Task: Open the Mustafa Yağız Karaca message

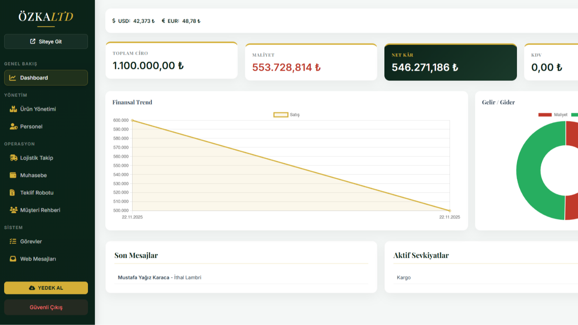Action: (159, 278)
